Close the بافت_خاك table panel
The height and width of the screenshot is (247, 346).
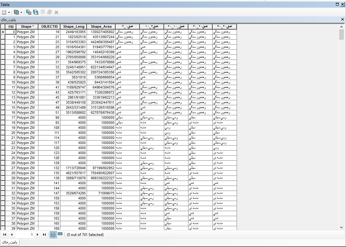(343, 20)
